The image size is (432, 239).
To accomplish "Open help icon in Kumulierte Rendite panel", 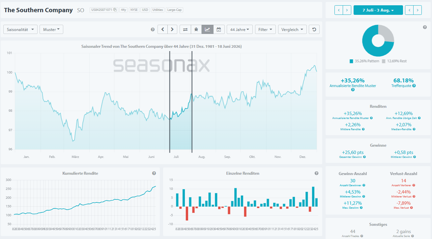I will point(154,173).
